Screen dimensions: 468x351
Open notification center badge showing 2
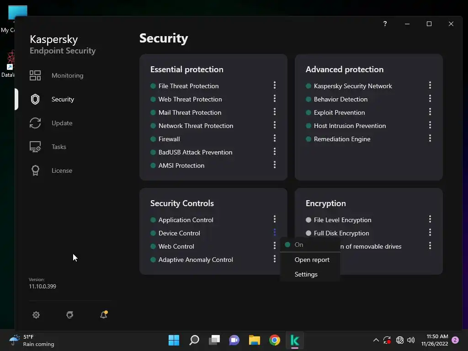click(455, 340)
